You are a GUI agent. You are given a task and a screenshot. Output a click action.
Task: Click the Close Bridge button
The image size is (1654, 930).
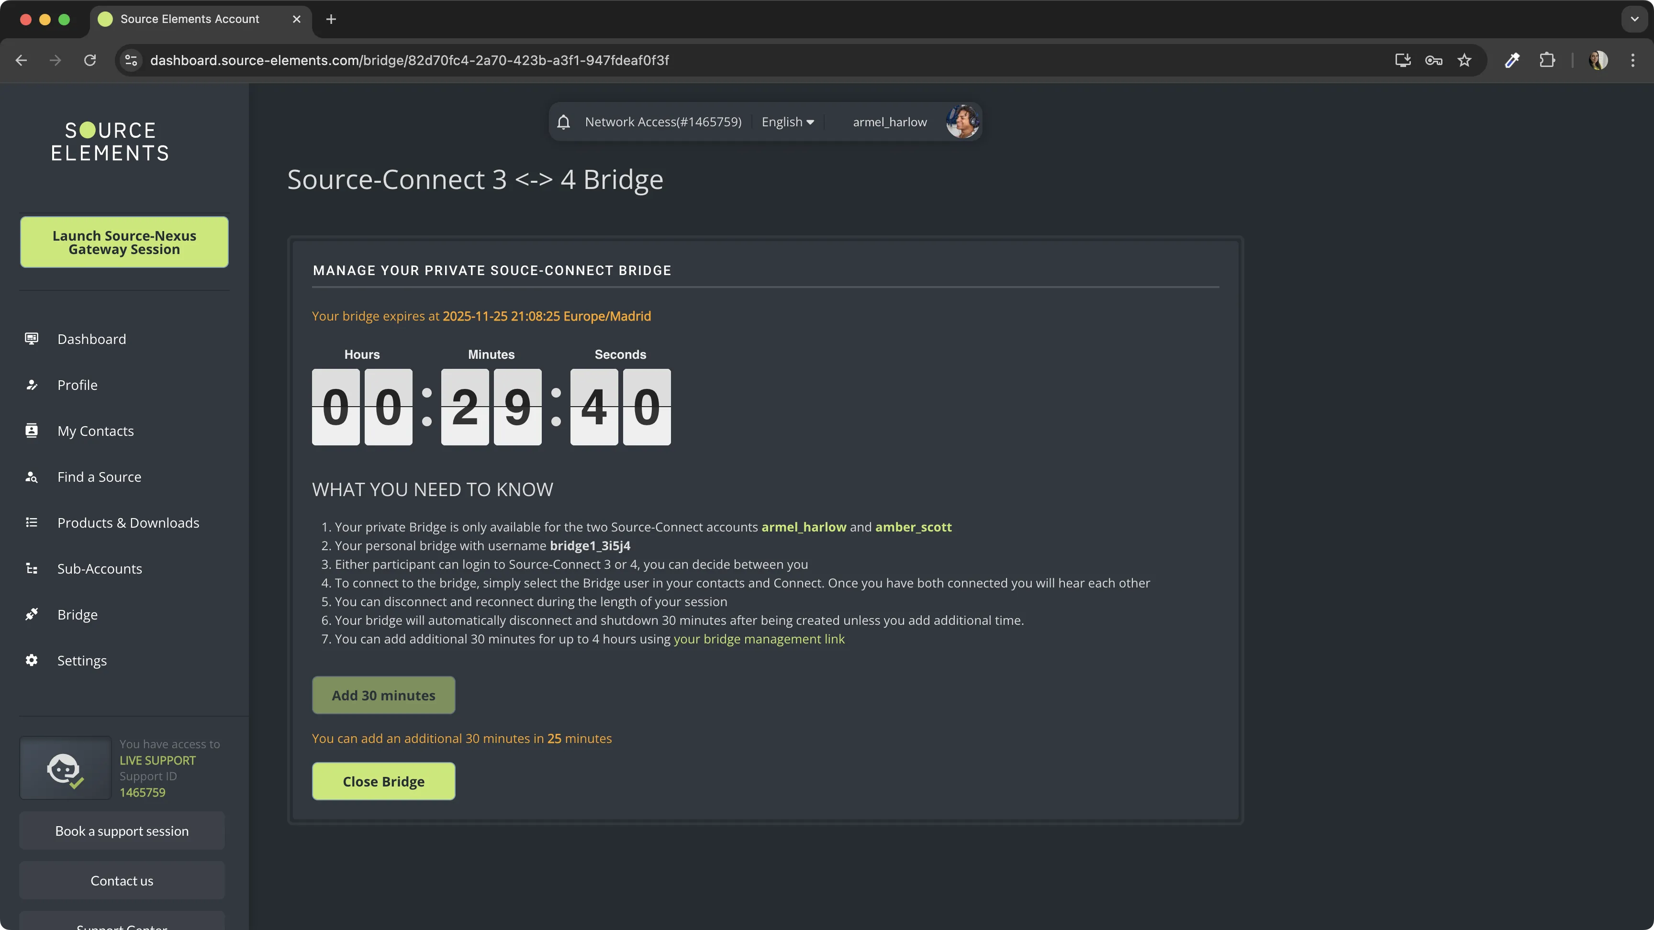point(383,781)
